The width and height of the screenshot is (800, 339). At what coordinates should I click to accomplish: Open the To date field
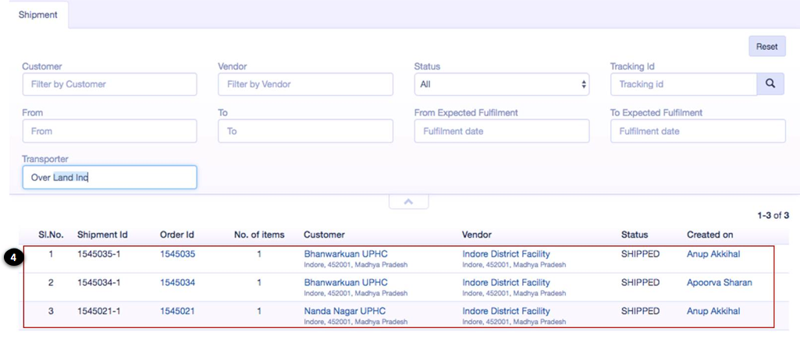(x=306, y=131)
